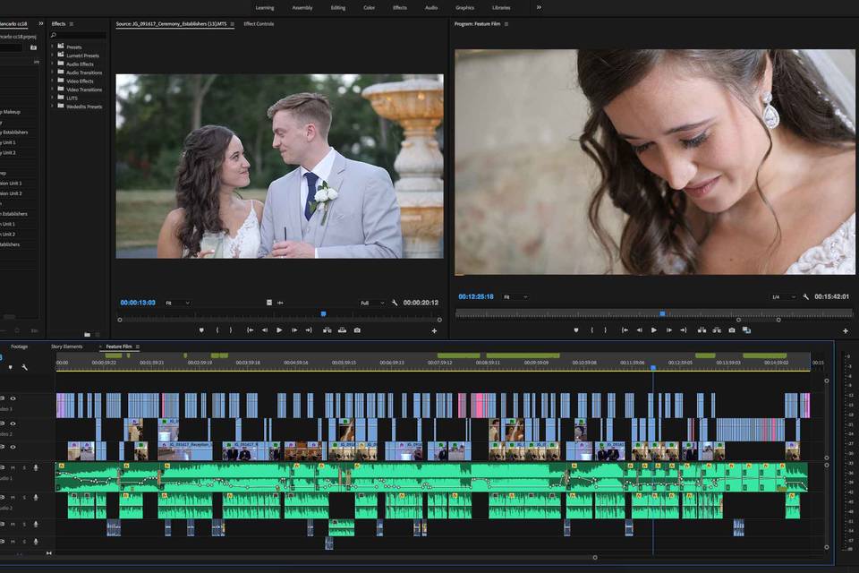The width and height of the screenshot is (859, 573).
Task: Step forward one frame in Program monitor
Action: pyautogui.click(x=669, y=330)
